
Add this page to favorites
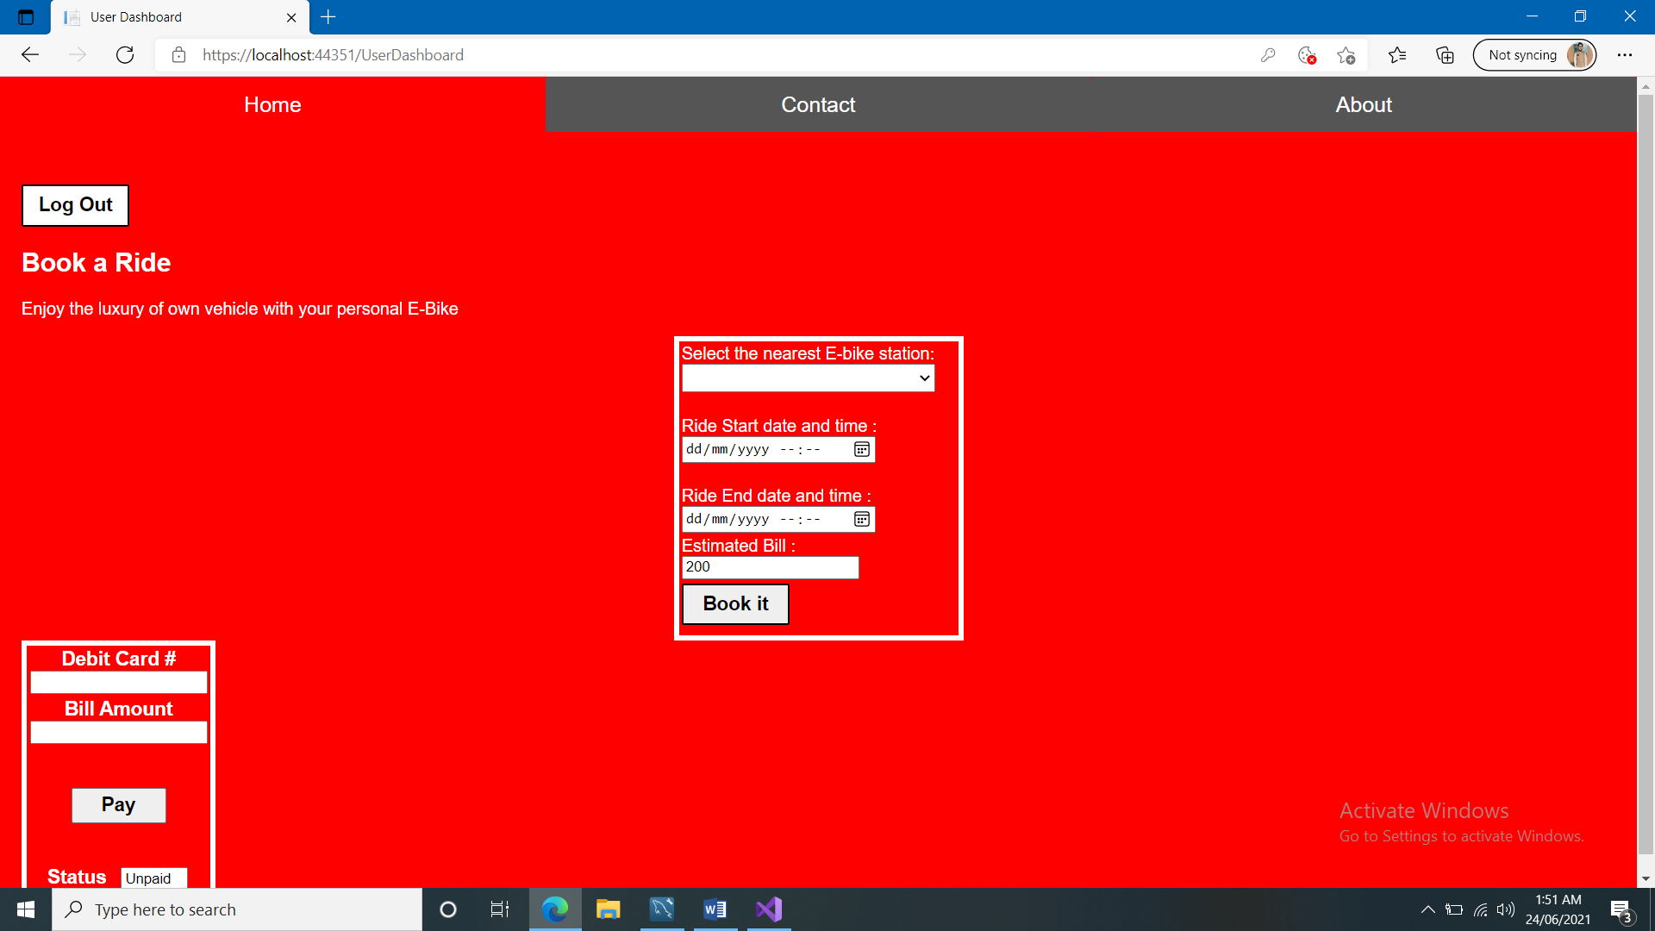coord(1346,54)
